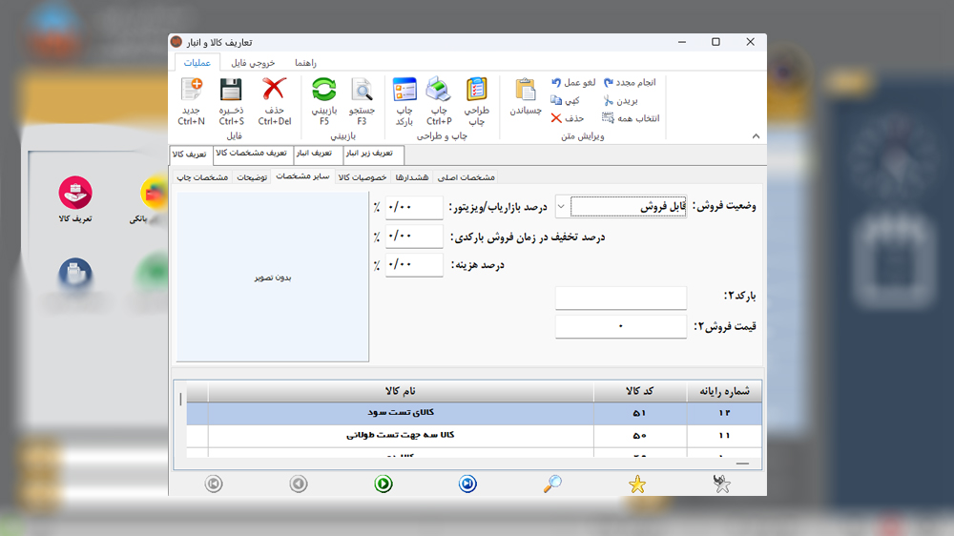Go to next record with green arrow

[x=384, y=484]
